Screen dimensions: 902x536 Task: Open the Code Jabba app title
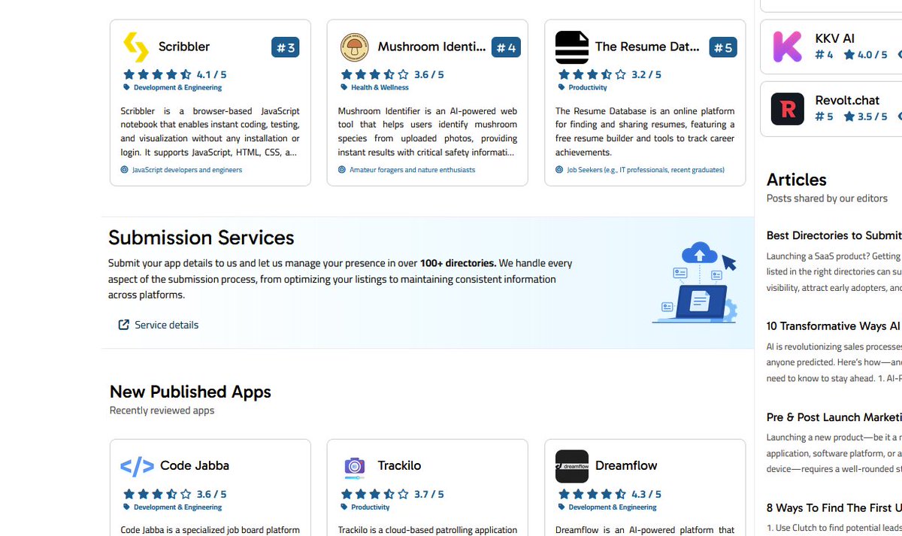click(x=195, y=465)
